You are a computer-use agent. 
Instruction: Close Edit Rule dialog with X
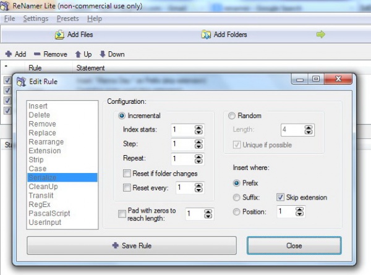click(x=338, y=78)
